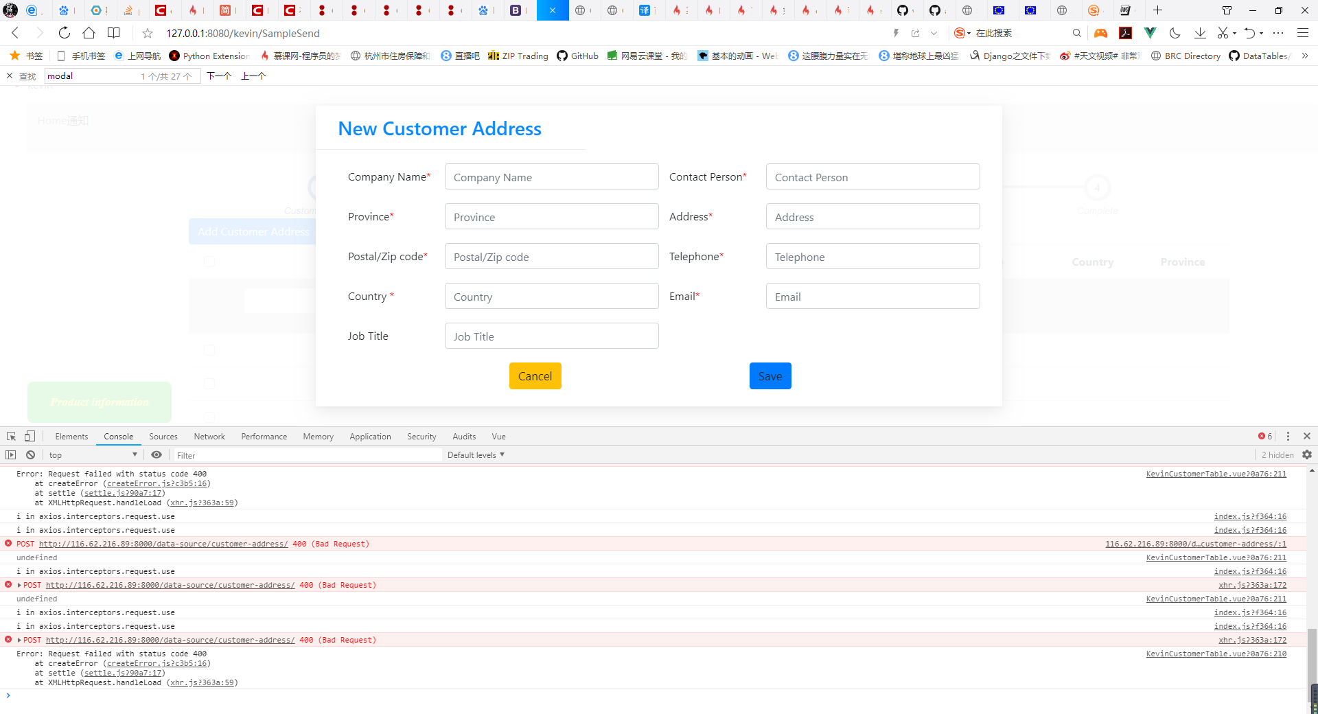Jump to next find result 下一个

pos(219,76)
